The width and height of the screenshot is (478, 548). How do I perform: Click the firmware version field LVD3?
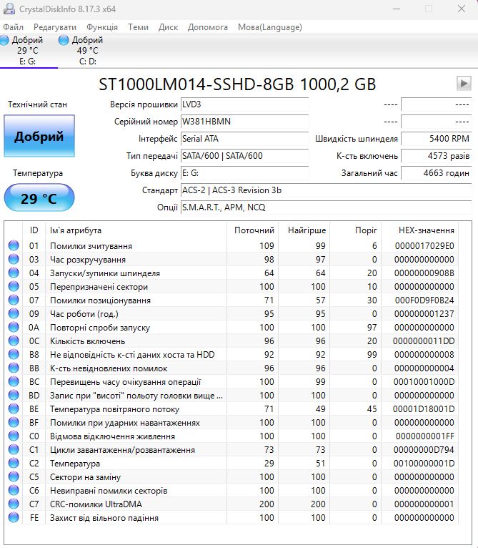(x=244, y=104)
